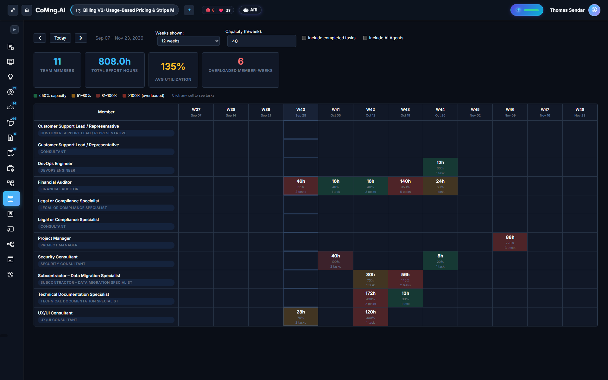608x380 pixels.
Task: Open the Billing V2 project selector
Action: click(x=125, y=10)
